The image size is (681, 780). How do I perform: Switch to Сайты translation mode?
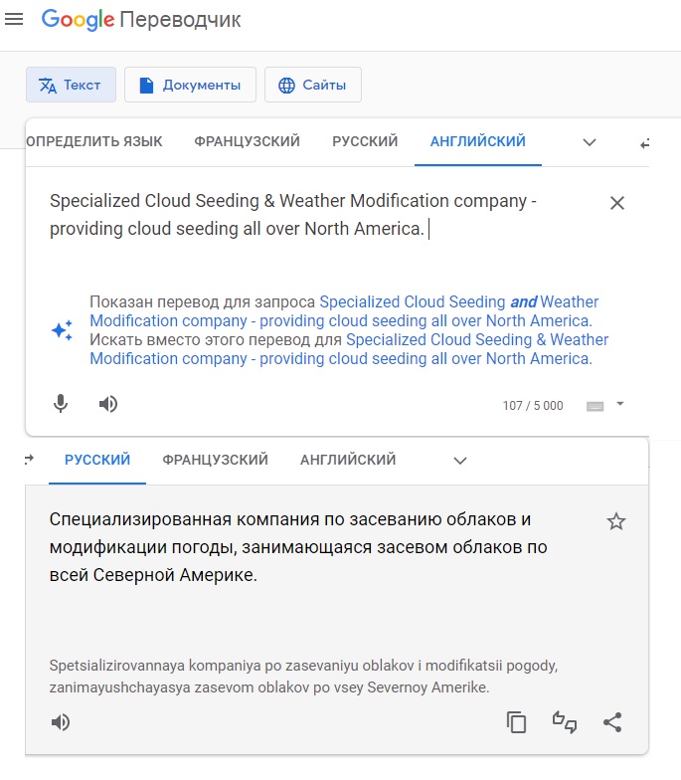[312, 86]
